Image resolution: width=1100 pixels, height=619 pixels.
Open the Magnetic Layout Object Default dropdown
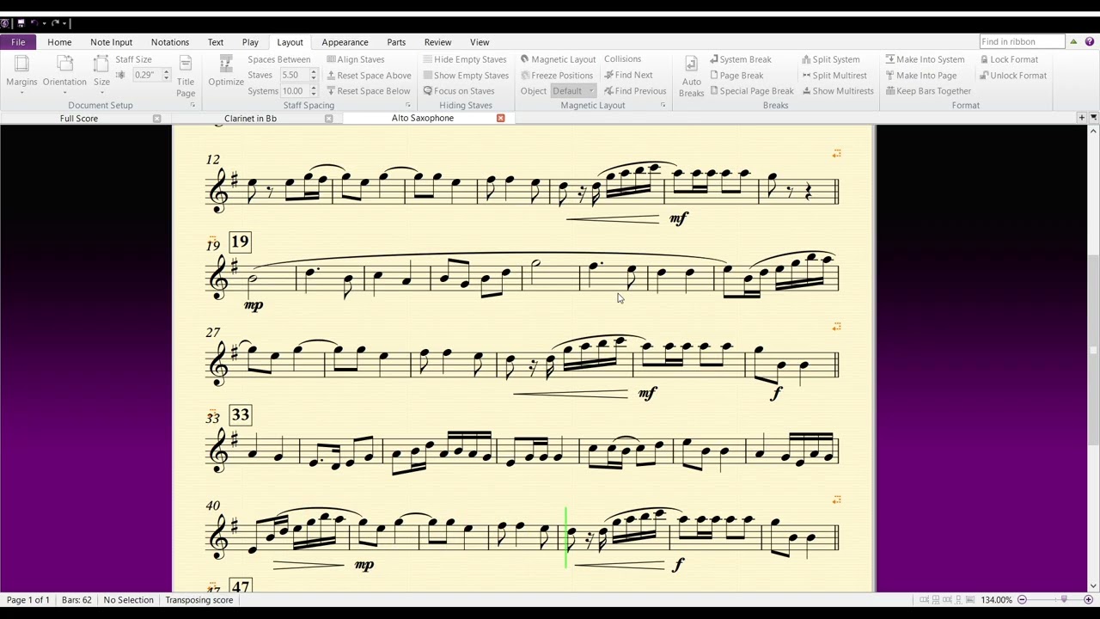click(573, 90)
